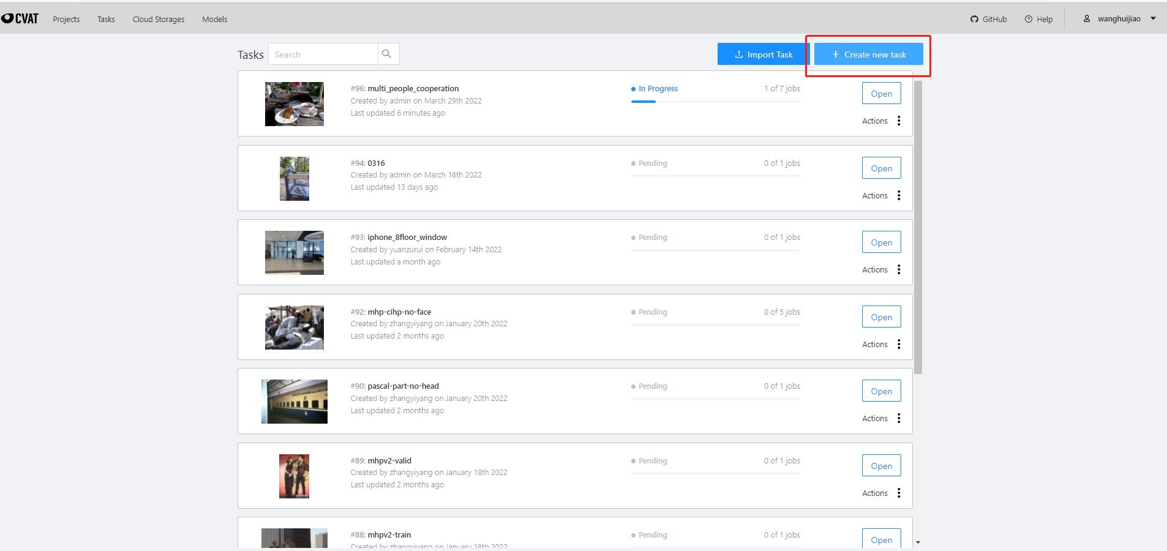Open Actions dots for iphone_8floor_window
Screen dimensions: 1167x551
[899, 269]
